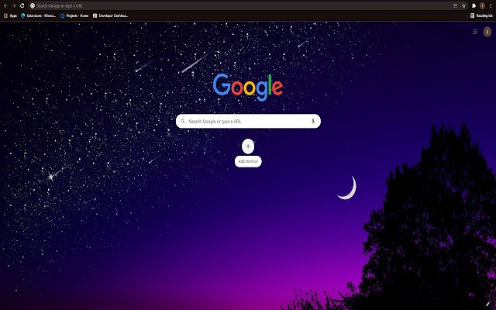Viewport: 496px width, 310px height.
Task: Go forward with the forward arrow
Action: click(14, 5)
